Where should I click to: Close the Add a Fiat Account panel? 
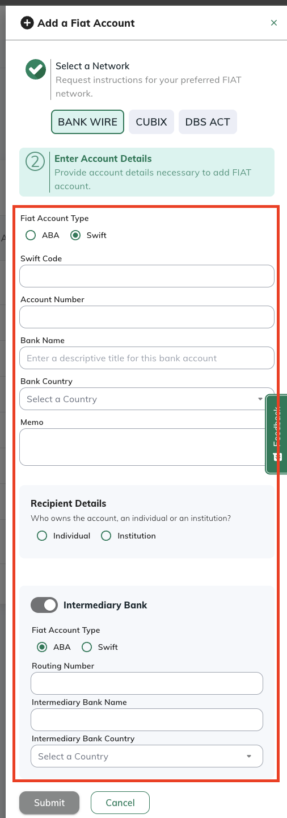(x=274, y=23)
